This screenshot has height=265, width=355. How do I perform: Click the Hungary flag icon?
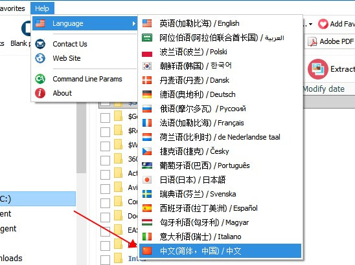click(147, 222)
